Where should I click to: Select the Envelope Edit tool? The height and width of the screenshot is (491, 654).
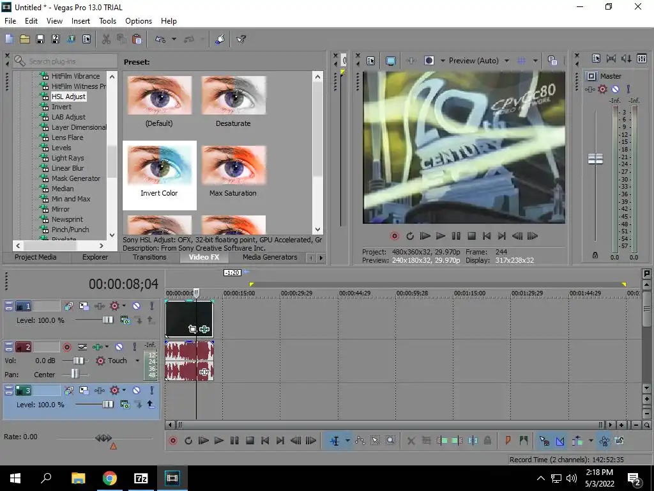pyautogui.click(x=360, y=440)
